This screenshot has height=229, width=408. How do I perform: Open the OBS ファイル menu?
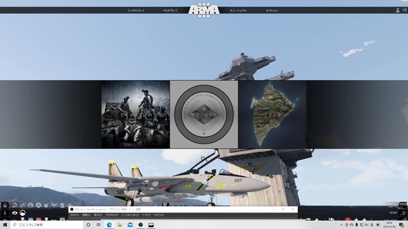[x=75, y=215]
